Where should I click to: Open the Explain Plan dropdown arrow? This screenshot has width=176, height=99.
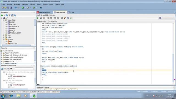coord(46,18)
